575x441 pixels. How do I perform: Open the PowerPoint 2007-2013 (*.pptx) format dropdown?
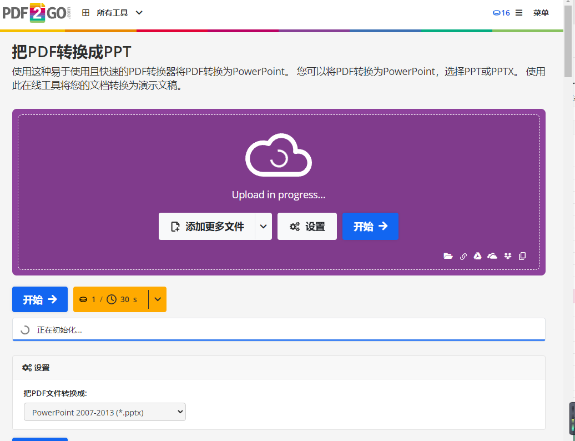pyautogui.click(x=105, y=412)
